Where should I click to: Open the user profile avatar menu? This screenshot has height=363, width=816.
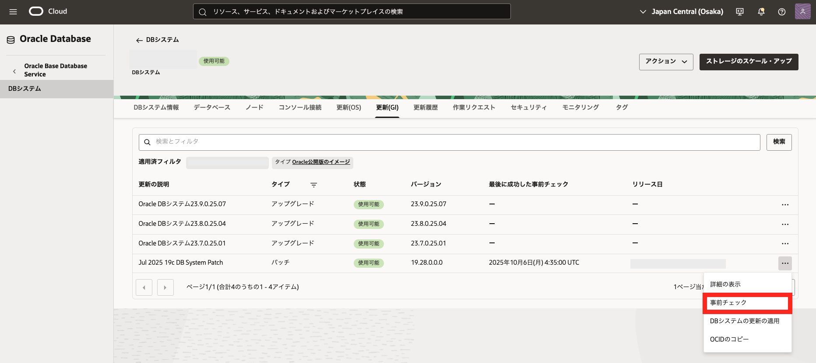(802, 12)
